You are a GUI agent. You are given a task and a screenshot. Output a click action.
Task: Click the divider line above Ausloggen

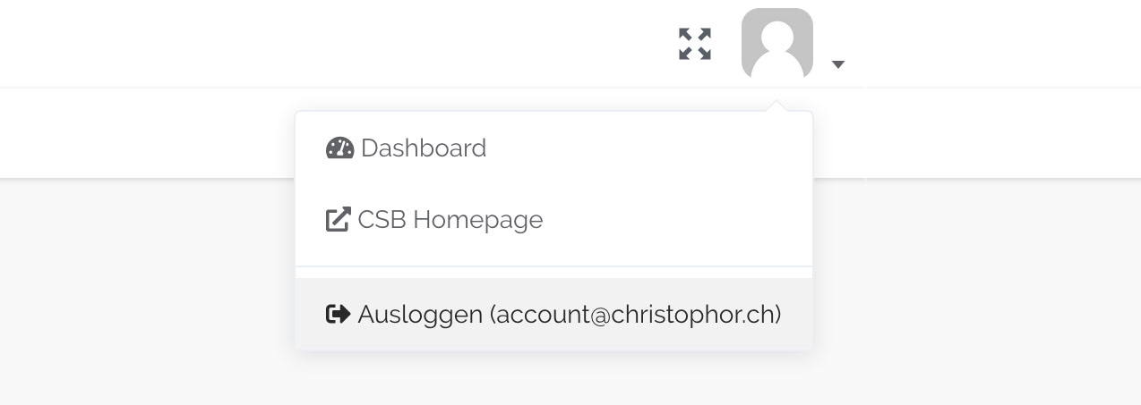pos(553,266)
